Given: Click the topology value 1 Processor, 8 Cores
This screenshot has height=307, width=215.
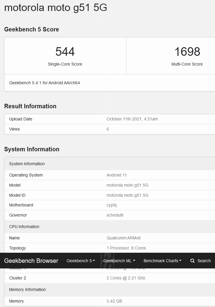Looking at the screenshot, I should click(x=126, y=248).
